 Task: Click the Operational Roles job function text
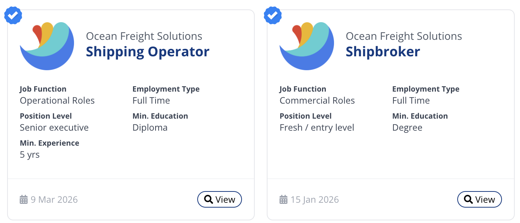(57, 101)
